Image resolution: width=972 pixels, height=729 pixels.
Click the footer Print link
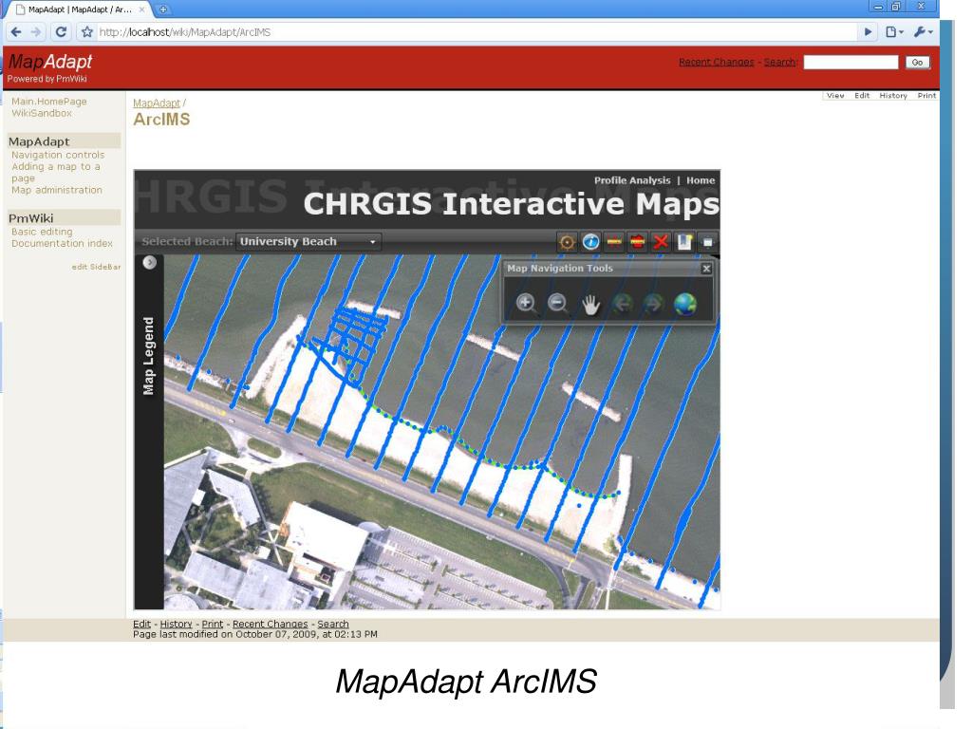(x=212, y=624)
